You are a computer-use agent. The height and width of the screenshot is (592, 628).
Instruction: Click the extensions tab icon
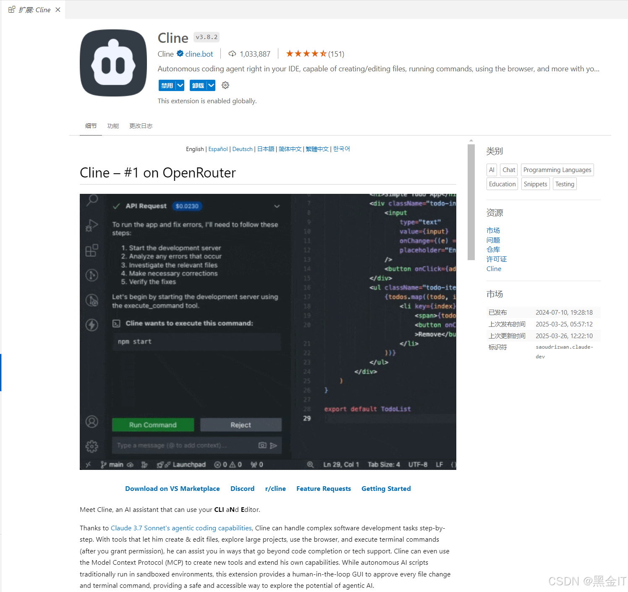(12, 9)
